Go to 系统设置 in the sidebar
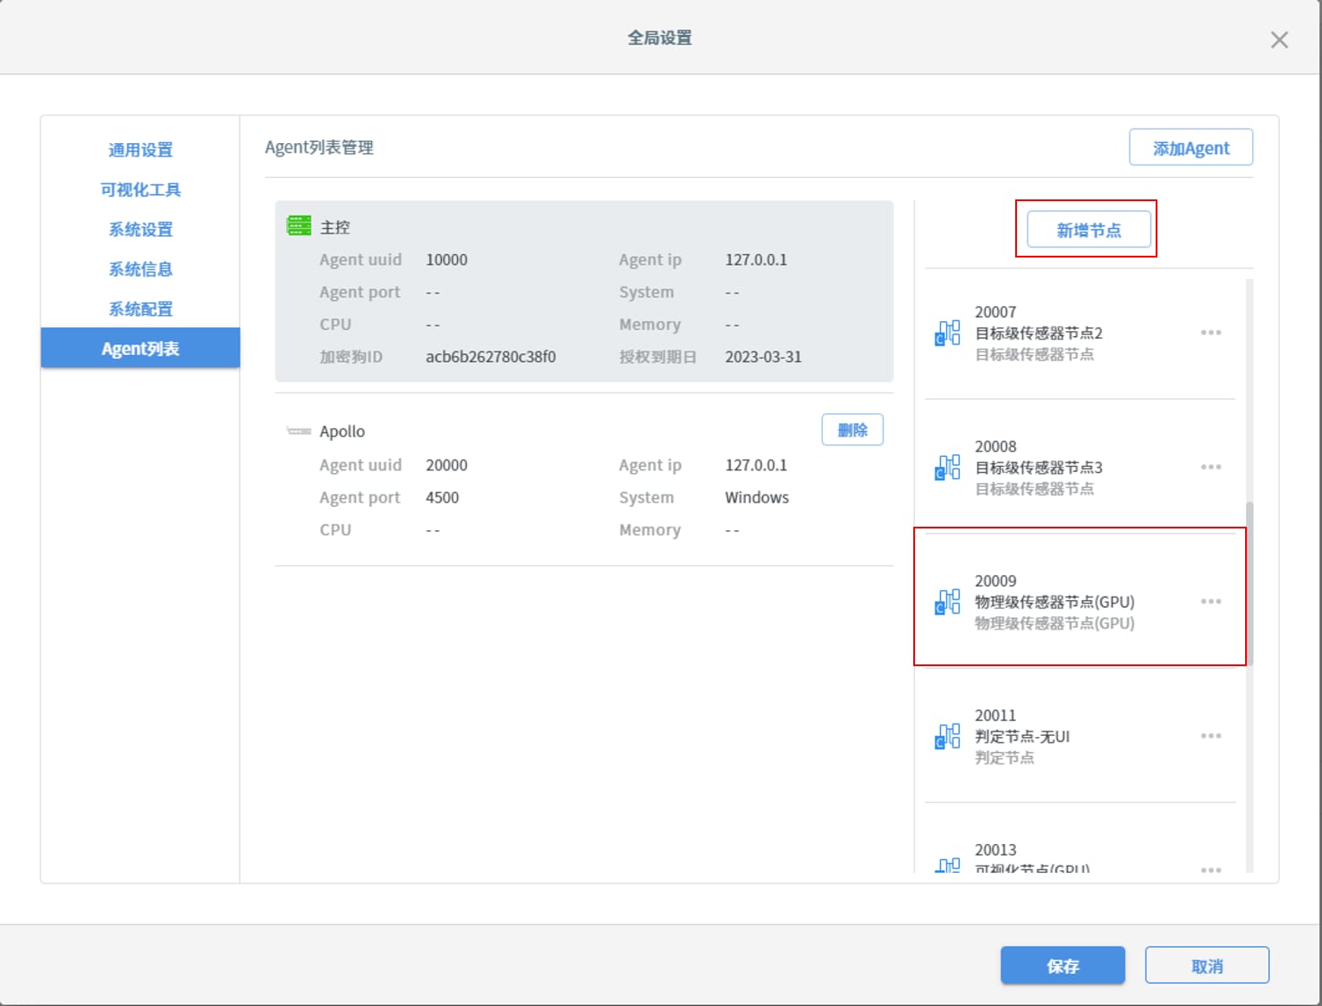Viewport: 1322px width, 1006px height. click(140, 229)
